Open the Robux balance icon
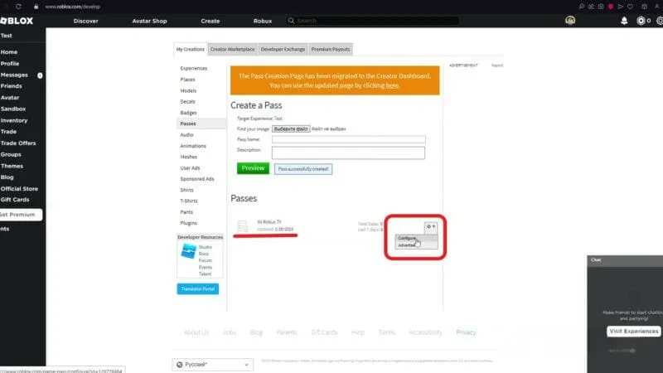The image size is (663, 373). (x=641, y=21)
